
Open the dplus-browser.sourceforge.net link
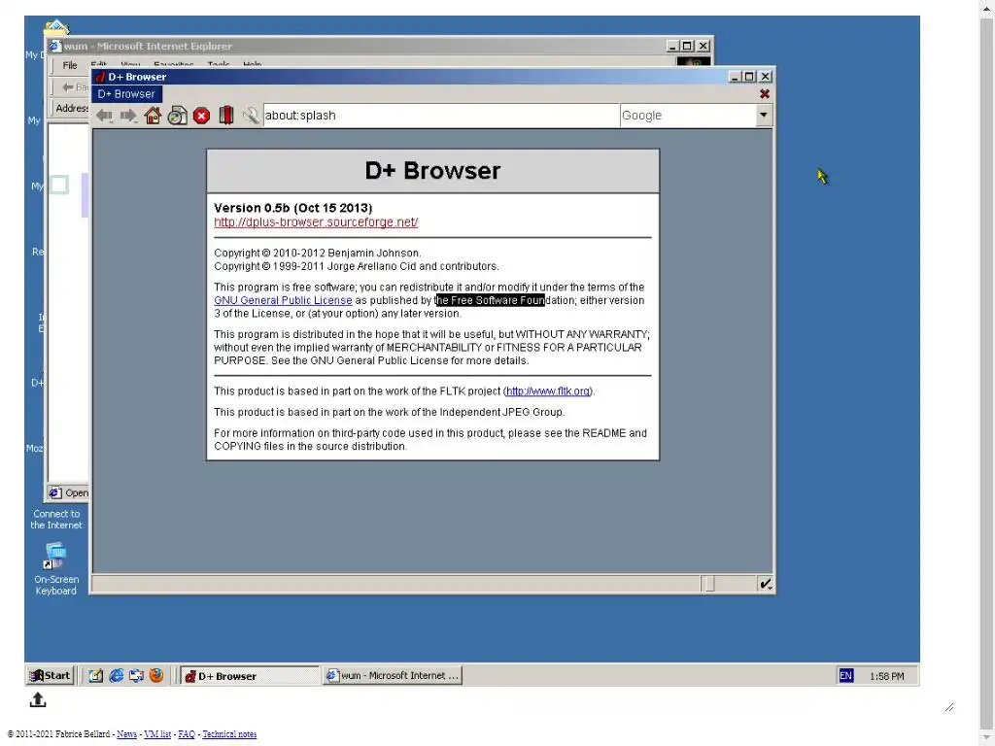click(x=316, y=222)
